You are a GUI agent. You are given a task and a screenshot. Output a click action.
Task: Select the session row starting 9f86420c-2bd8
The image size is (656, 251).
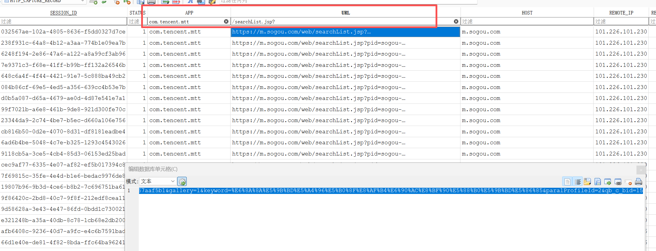click(63, 198)
